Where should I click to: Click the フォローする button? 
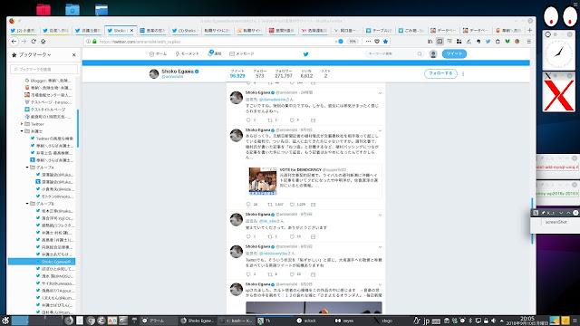tap(440, 73)
